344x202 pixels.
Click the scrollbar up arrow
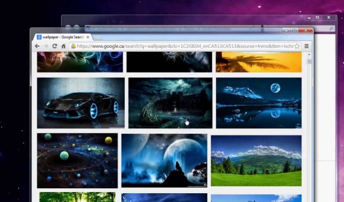tap(309, 54)
